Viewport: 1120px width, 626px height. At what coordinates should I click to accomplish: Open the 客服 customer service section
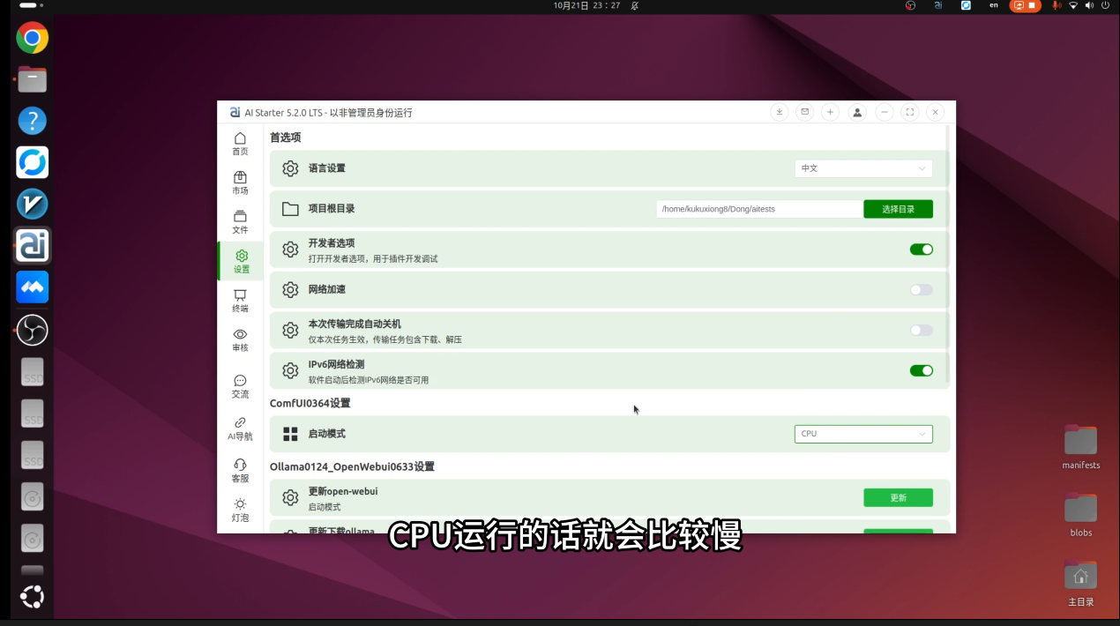click(240, 470)
